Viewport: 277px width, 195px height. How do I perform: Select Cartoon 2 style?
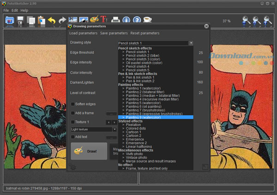156,136
